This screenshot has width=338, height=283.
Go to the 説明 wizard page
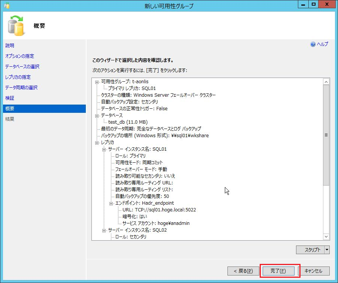tap(10, 46)
